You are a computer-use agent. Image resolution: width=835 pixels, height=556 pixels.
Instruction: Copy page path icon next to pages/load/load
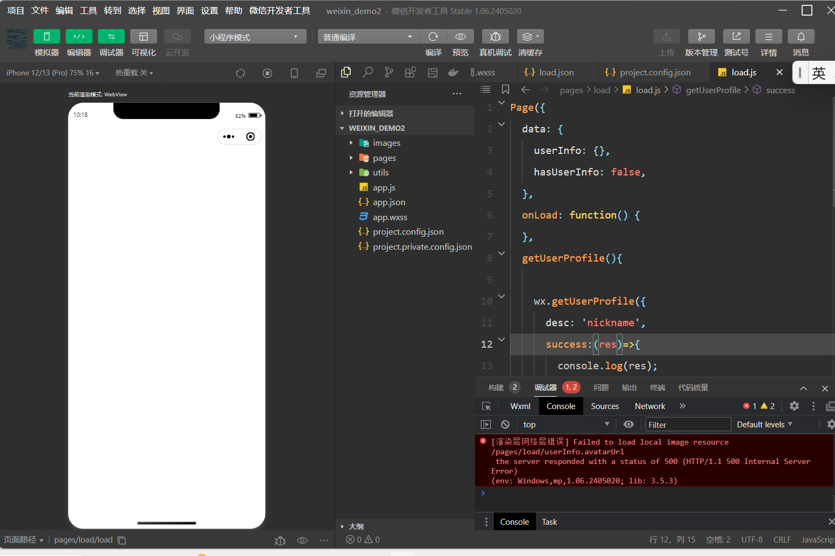122,540
